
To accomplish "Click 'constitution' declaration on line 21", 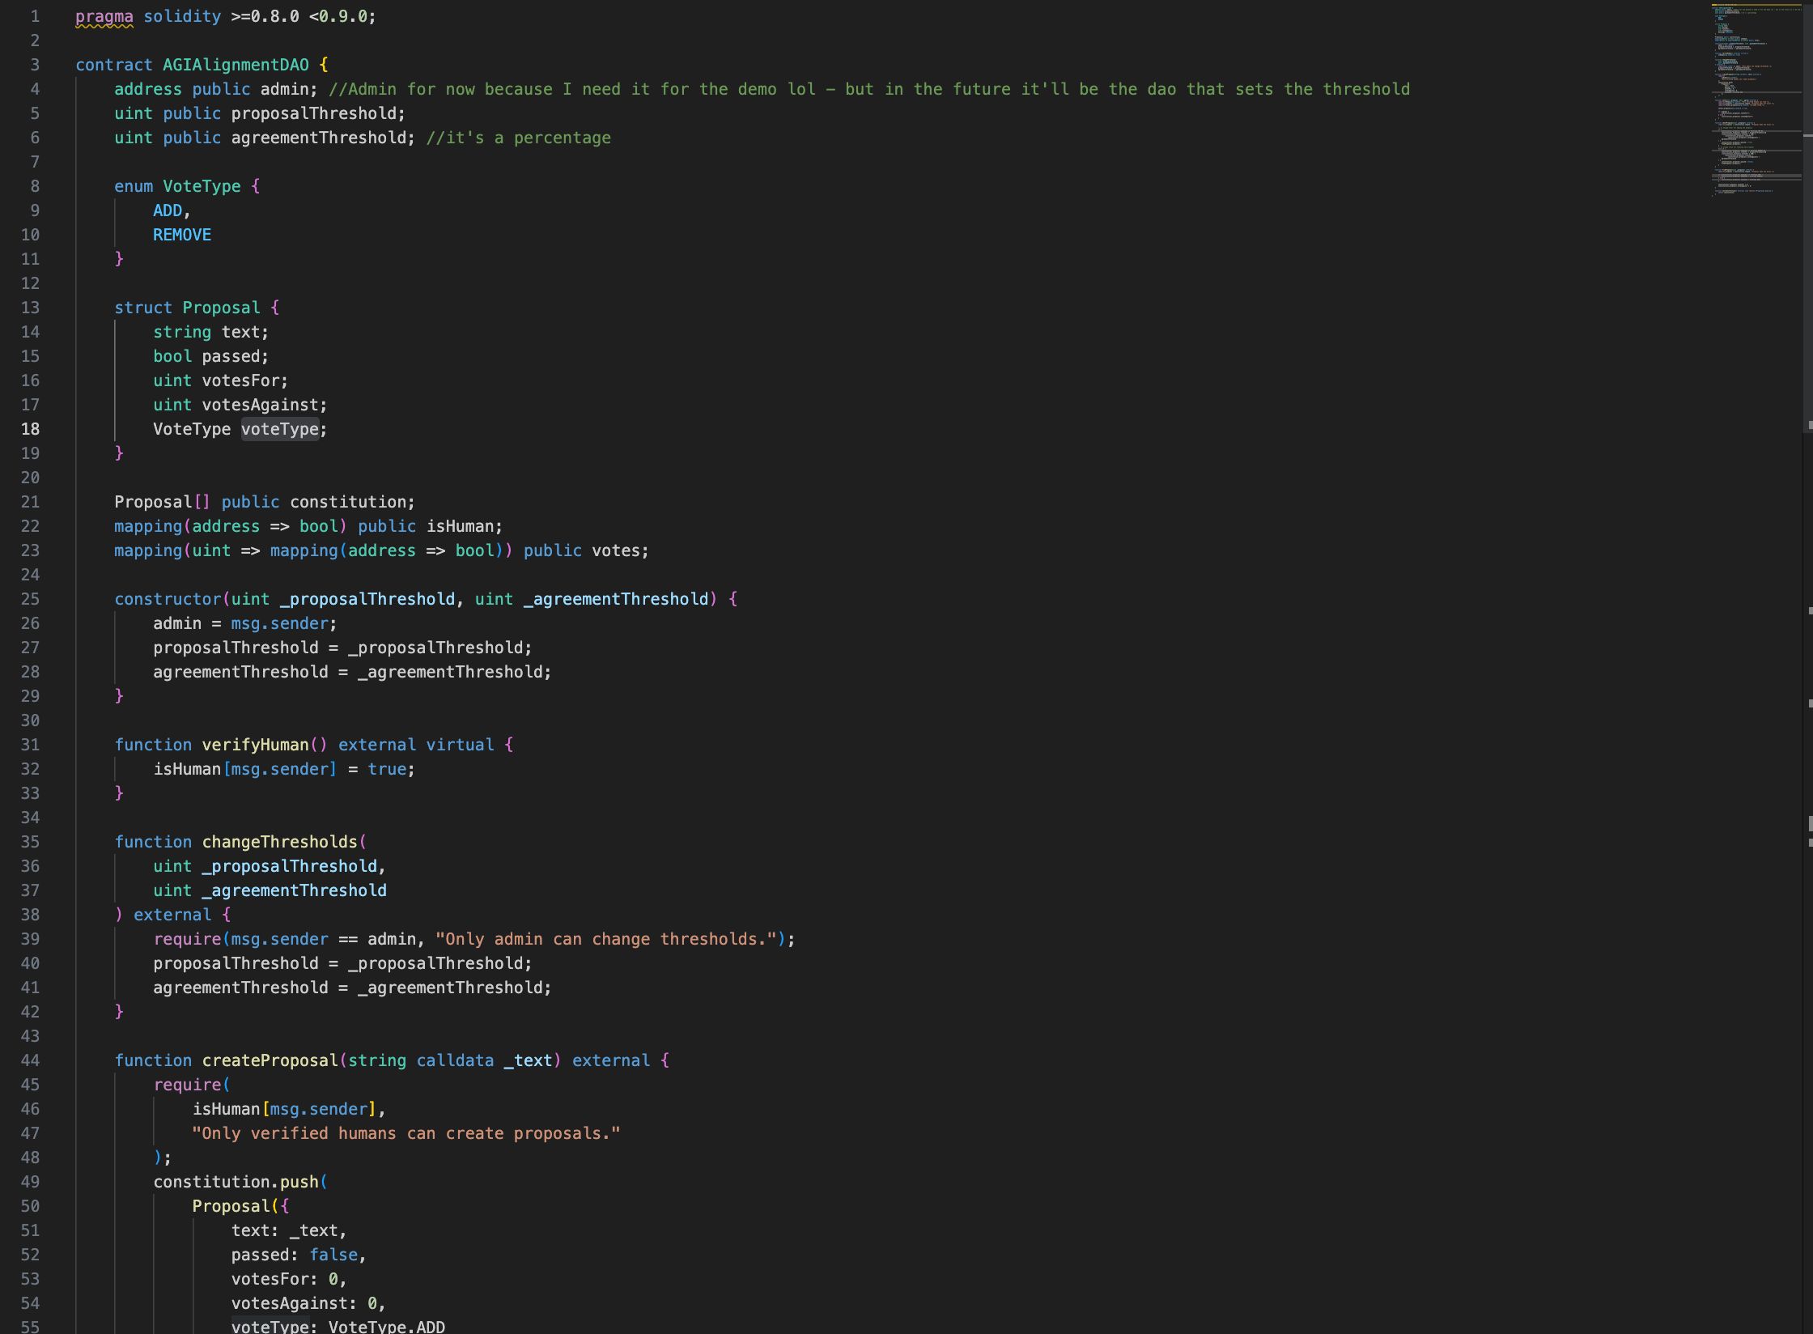I will (x=347, y=502).
